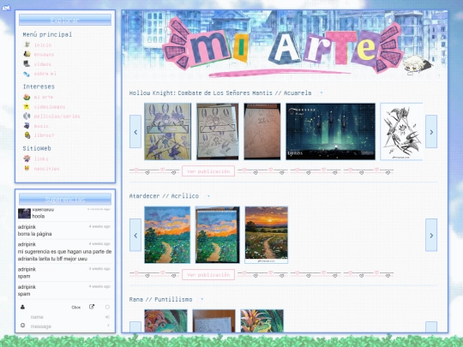Go to the videos page link
This screenshot has height=347, width=463.
click(43, 64)
